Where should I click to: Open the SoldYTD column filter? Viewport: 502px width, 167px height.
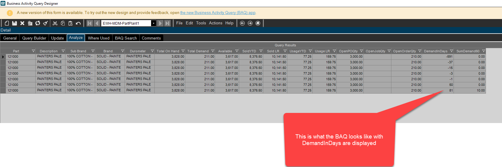[x=261, y=51]
